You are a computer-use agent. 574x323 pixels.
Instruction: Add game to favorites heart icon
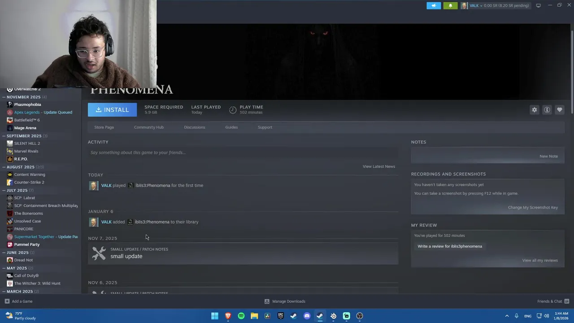coord(559,110)
